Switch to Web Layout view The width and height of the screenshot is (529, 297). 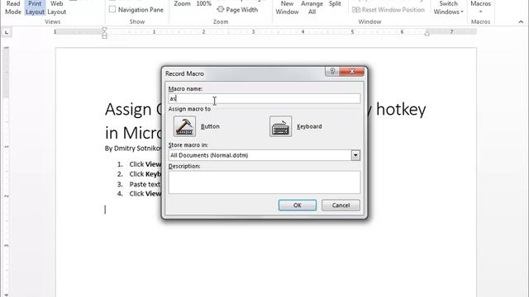[x=57, y=7]
